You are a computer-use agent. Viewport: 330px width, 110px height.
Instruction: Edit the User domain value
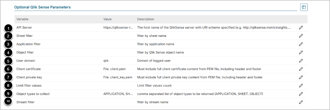(301, 61)
